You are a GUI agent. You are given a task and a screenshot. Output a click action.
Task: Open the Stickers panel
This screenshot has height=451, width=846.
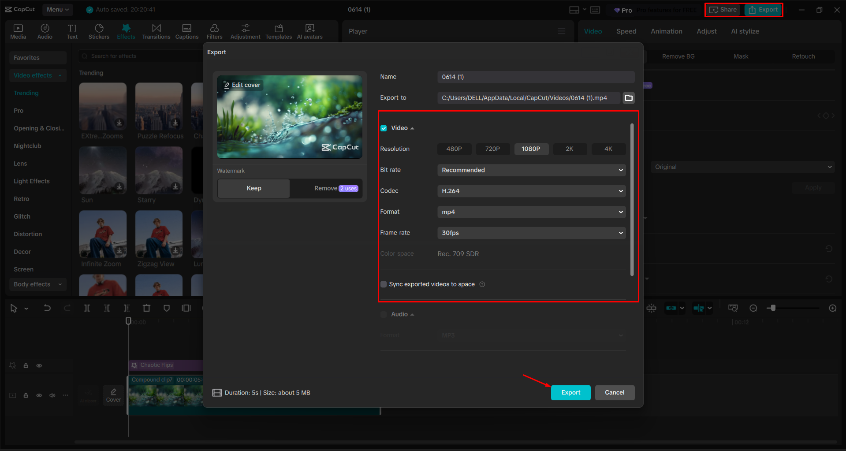click(x=99, y=31)
